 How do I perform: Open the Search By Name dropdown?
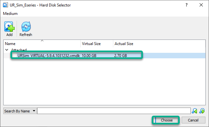click(x=20, y=111)
